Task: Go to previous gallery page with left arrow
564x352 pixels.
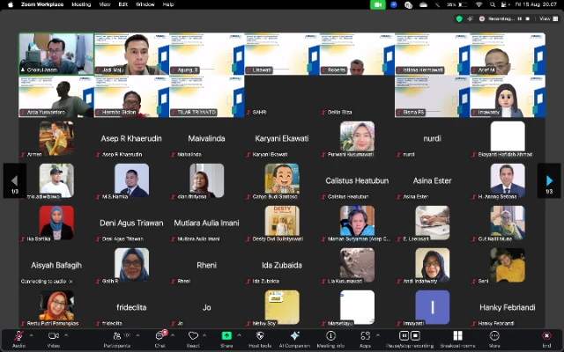Action: 14,180
